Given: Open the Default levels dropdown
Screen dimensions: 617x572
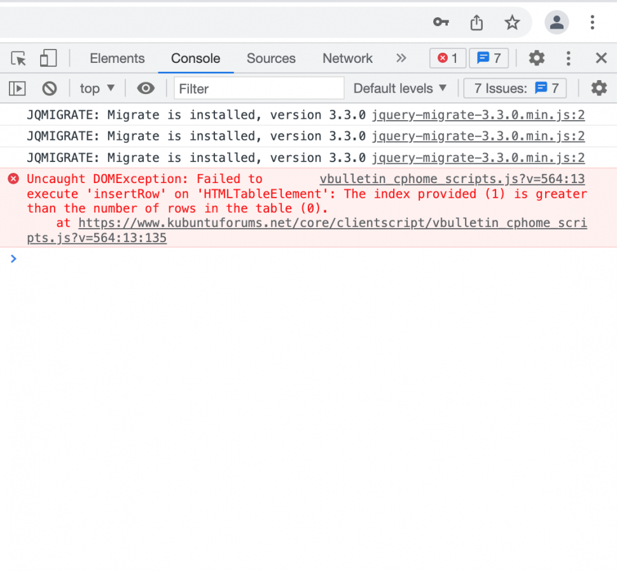Looking at the screenshot, I should (x=400, y=88).
